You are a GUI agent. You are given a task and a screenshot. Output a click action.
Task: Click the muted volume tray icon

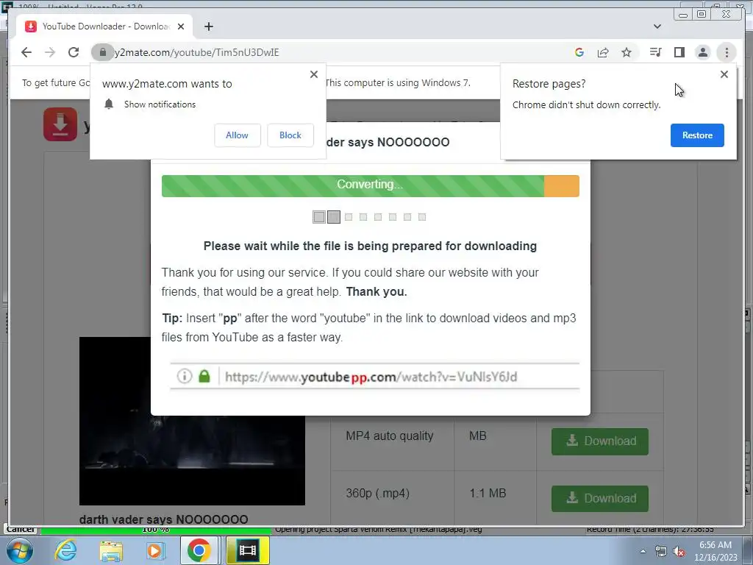pos(679,552)
